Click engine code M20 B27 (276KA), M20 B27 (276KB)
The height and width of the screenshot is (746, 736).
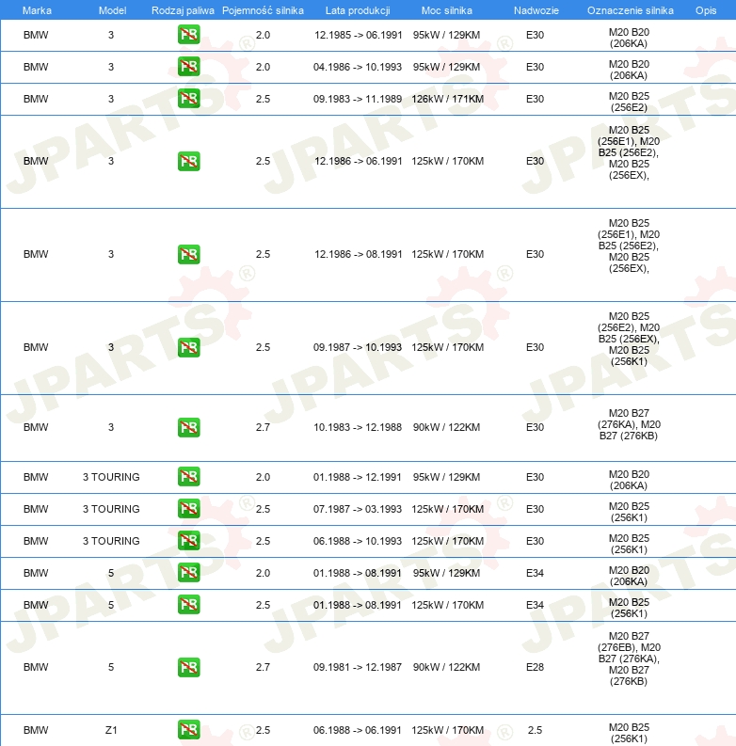point(629,424)
